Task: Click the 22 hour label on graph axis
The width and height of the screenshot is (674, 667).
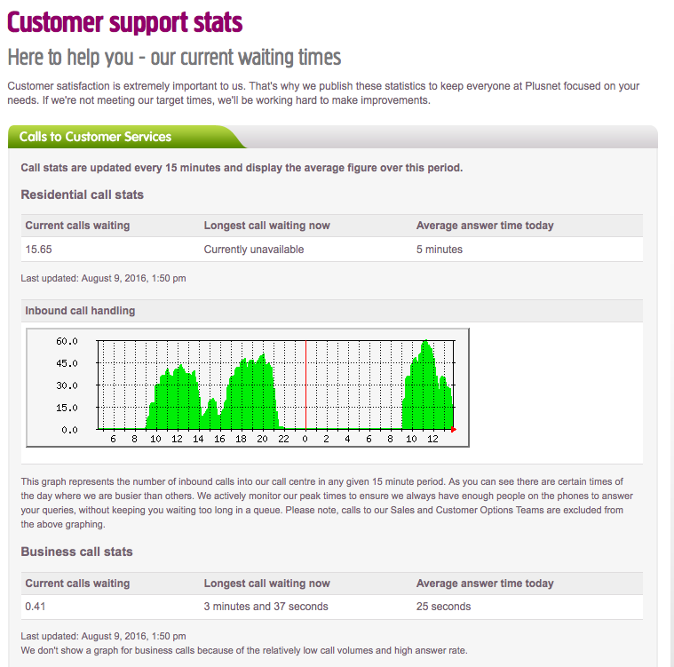Action: click(283, 439)
